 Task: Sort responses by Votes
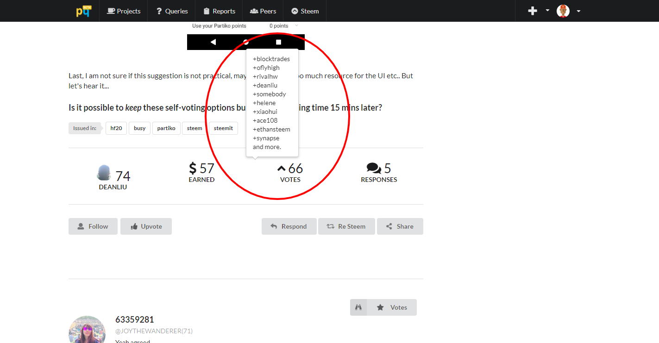click(392, 307)
